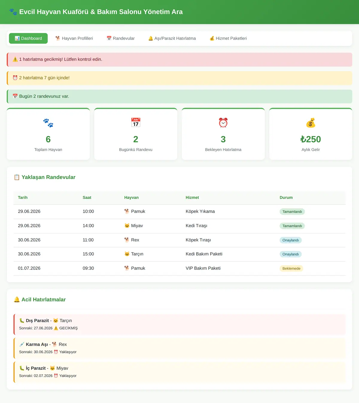Image resolution: width=359 pixels, height=403 pixels.
Task: Click the paw icon on Toplam Hayvan card
Action: 48,123
